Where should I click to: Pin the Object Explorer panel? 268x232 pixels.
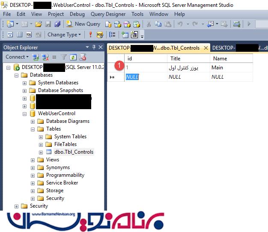(94, 47)
